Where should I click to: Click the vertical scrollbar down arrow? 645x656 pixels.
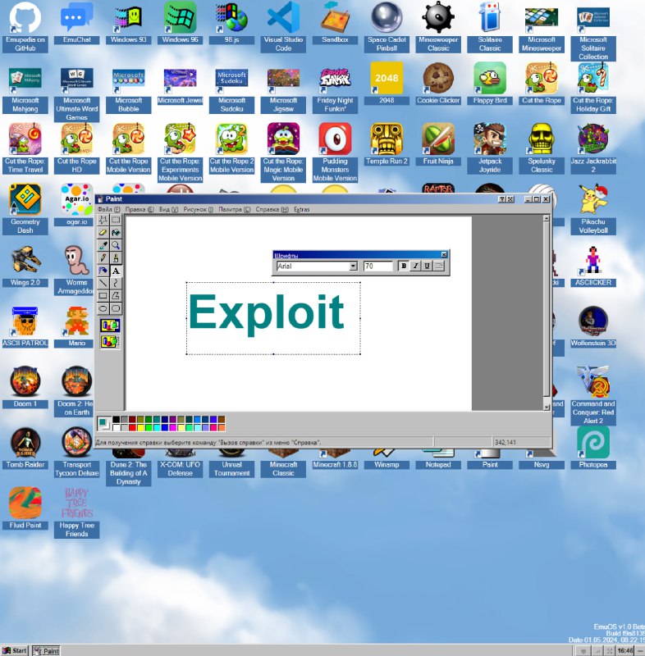pyautogui.click(x=547, y=406)
